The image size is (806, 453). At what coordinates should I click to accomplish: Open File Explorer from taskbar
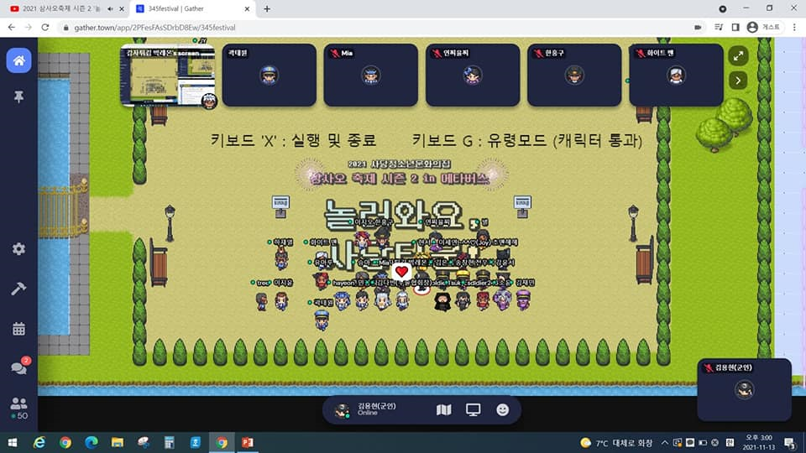(x=118, y=443)
